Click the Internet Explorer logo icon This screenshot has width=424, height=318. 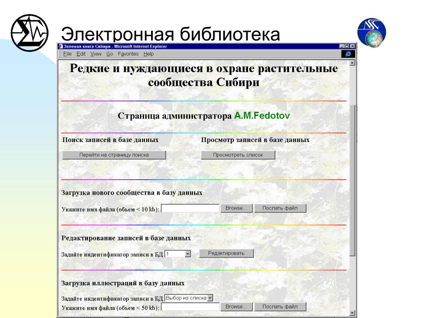(x=348, y=54)
